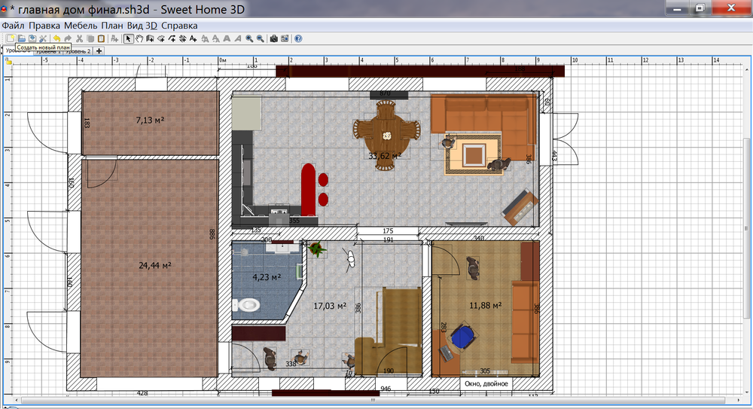
Task: Switch to the Уровень 2 tab
Action: coord(78,51)
